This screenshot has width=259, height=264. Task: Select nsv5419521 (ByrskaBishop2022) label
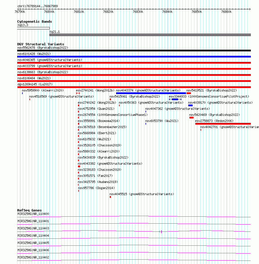(x=212, y=90)
